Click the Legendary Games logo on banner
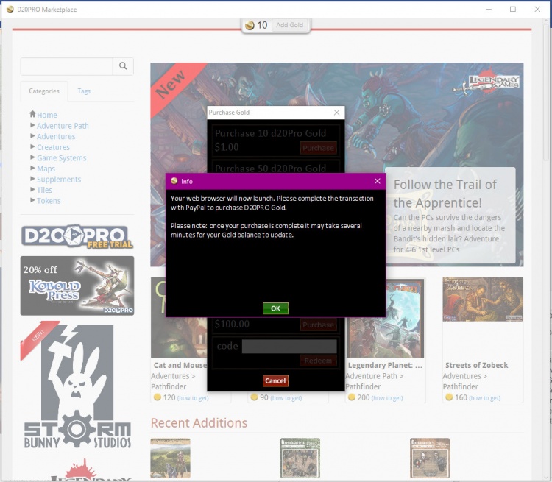The height and width of the screenshot is (482, 552). (487, 83)
